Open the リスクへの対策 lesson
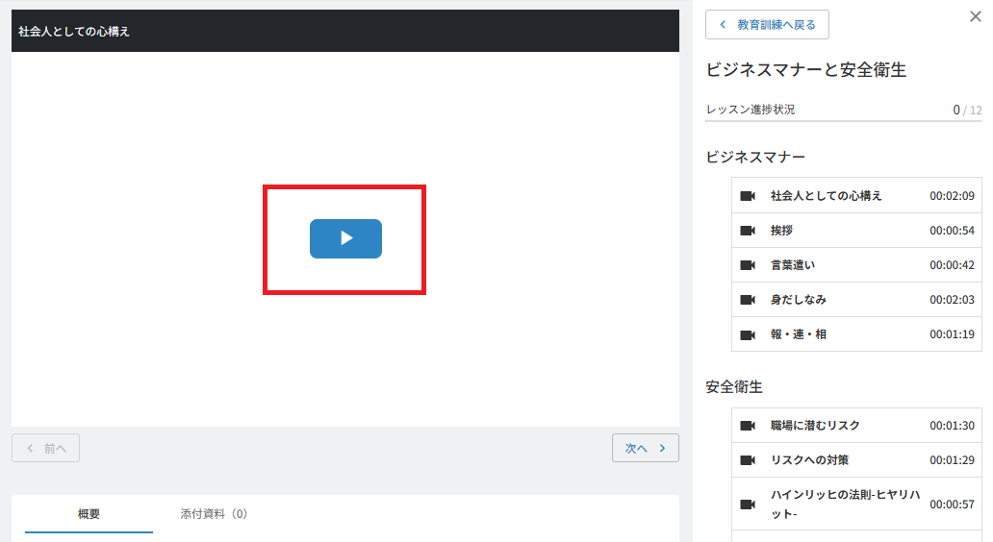 pos(856,460)
